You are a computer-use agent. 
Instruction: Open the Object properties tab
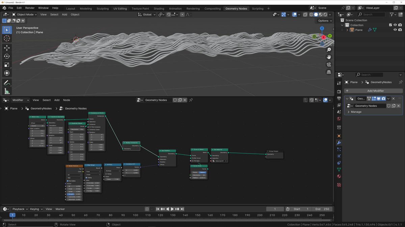point(339,136)
